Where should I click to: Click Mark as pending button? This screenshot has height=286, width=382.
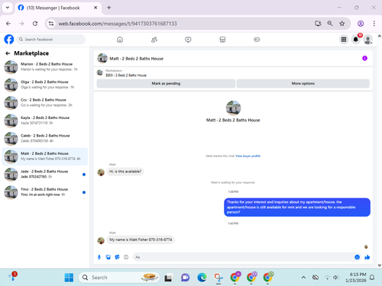click(166, 83)
